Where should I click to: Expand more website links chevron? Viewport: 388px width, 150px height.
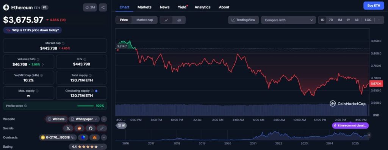[x=104, y=119]
